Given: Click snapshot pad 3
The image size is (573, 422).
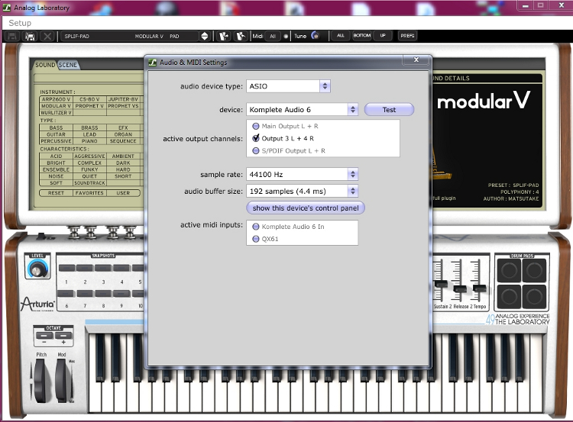Looking at the screenshot, I should [103, 269].
